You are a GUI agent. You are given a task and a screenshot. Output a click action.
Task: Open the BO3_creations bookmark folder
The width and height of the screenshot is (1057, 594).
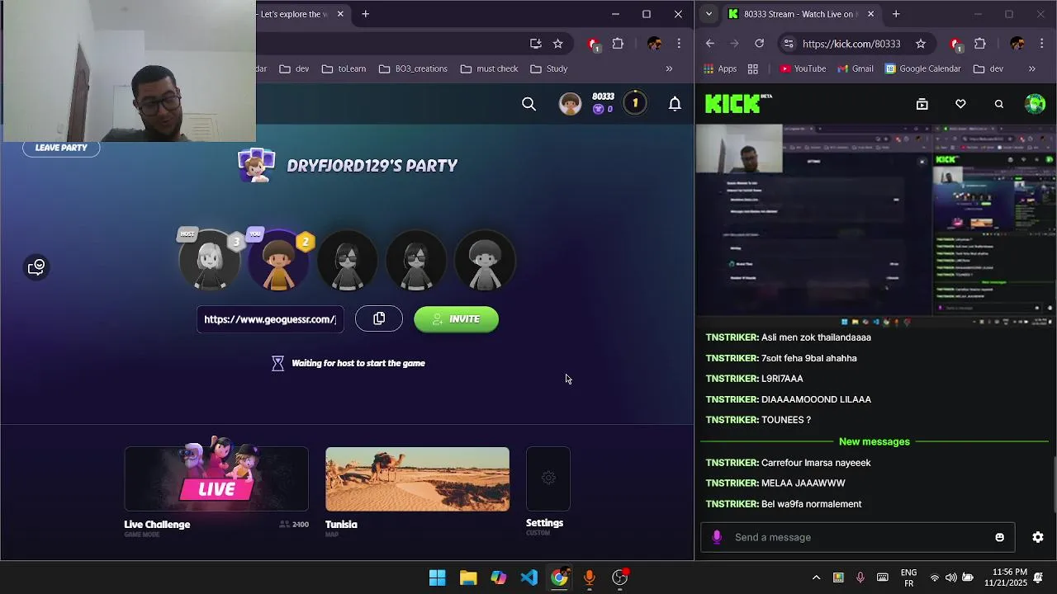pos(413,68)
